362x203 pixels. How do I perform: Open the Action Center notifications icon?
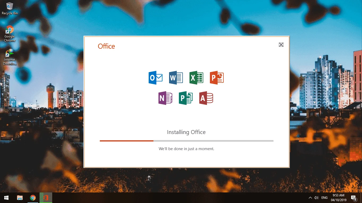(x=354, y=198)
